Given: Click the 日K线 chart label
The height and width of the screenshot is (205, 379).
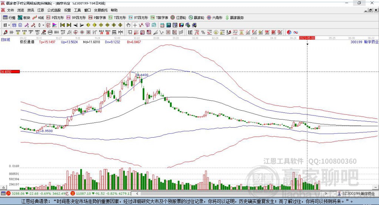Looking at the screenshot, I should pos(5,40).
